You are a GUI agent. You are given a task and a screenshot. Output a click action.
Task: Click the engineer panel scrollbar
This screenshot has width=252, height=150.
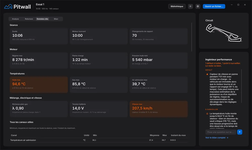pos(241,86)
